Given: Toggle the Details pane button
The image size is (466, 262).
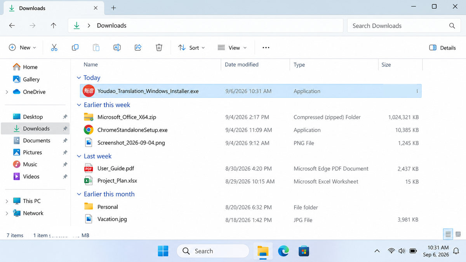Looking at the screenshot, I should click(442, 48).
